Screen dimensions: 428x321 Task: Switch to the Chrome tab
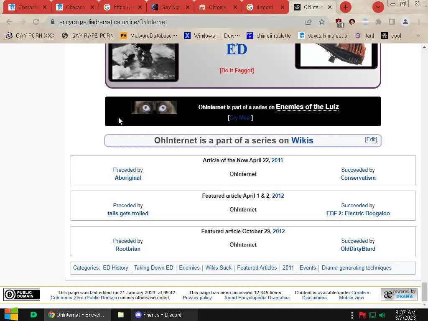(217, 7)
